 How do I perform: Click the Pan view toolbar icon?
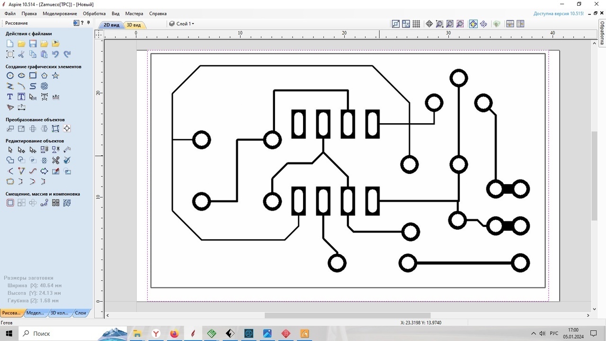pyautogui.click(x=429, y=24)
